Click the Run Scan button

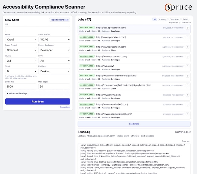38,101
